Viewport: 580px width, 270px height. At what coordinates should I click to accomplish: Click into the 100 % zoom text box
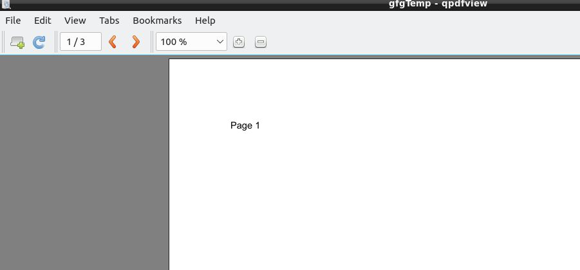(185, 42)
